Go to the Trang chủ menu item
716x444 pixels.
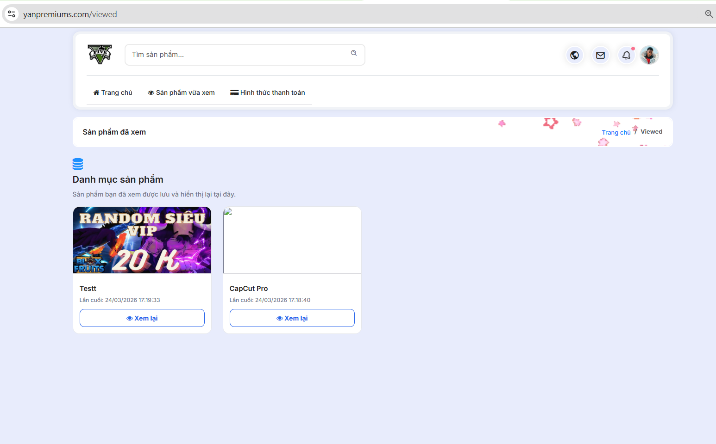113,92
